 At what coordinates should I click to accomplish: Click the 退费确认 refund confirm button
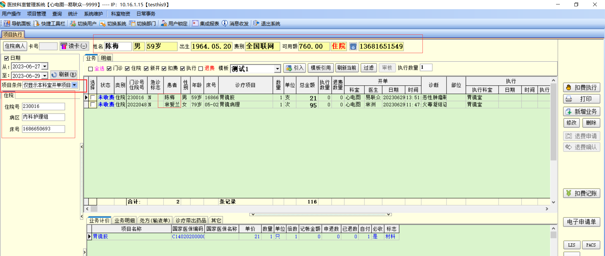(x=582, y=147)
